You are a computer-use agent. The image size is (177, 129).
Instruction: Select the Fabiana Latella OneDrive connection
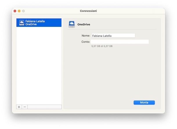[x=39, y=23]
